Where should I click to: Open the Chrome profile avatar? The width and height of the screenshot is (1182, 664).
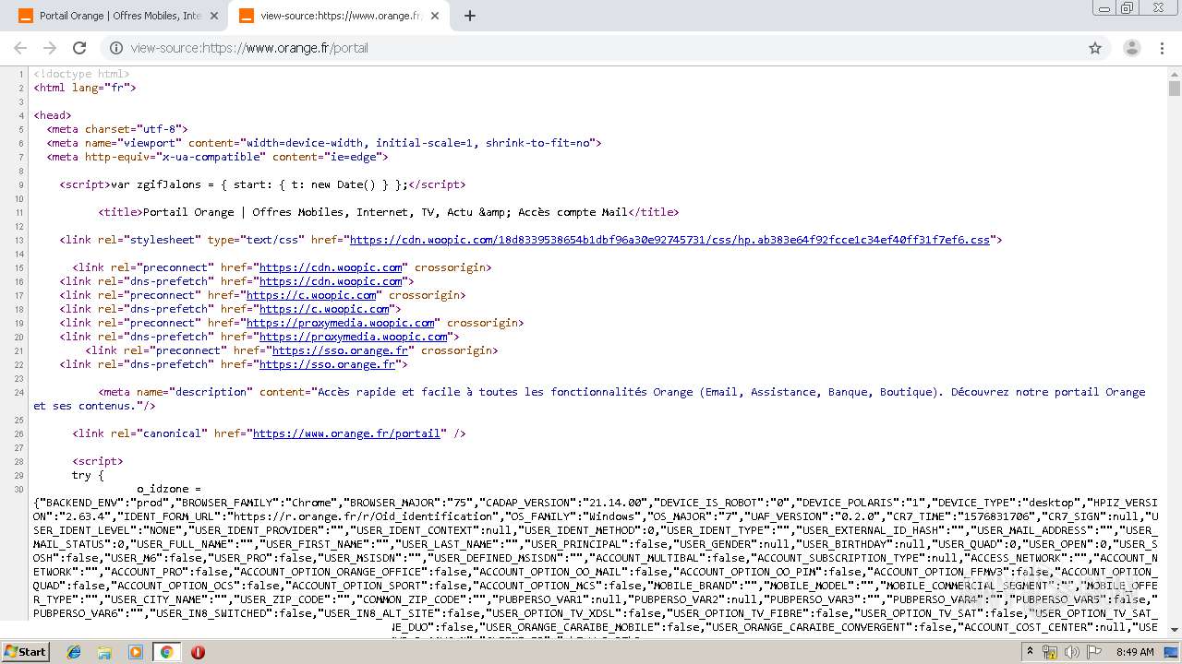(x=1131, y=48)
